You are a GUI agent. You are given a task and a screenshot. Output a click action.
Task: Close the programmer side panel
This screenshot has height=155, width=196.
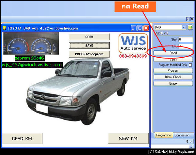click(192, 19)
